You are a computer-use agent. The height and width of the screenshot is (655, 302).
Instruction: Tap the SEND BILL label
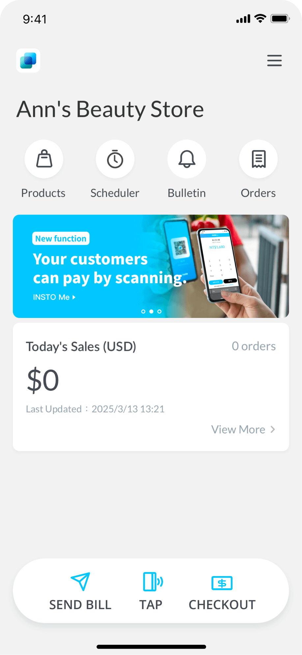[x=80, y=605]
